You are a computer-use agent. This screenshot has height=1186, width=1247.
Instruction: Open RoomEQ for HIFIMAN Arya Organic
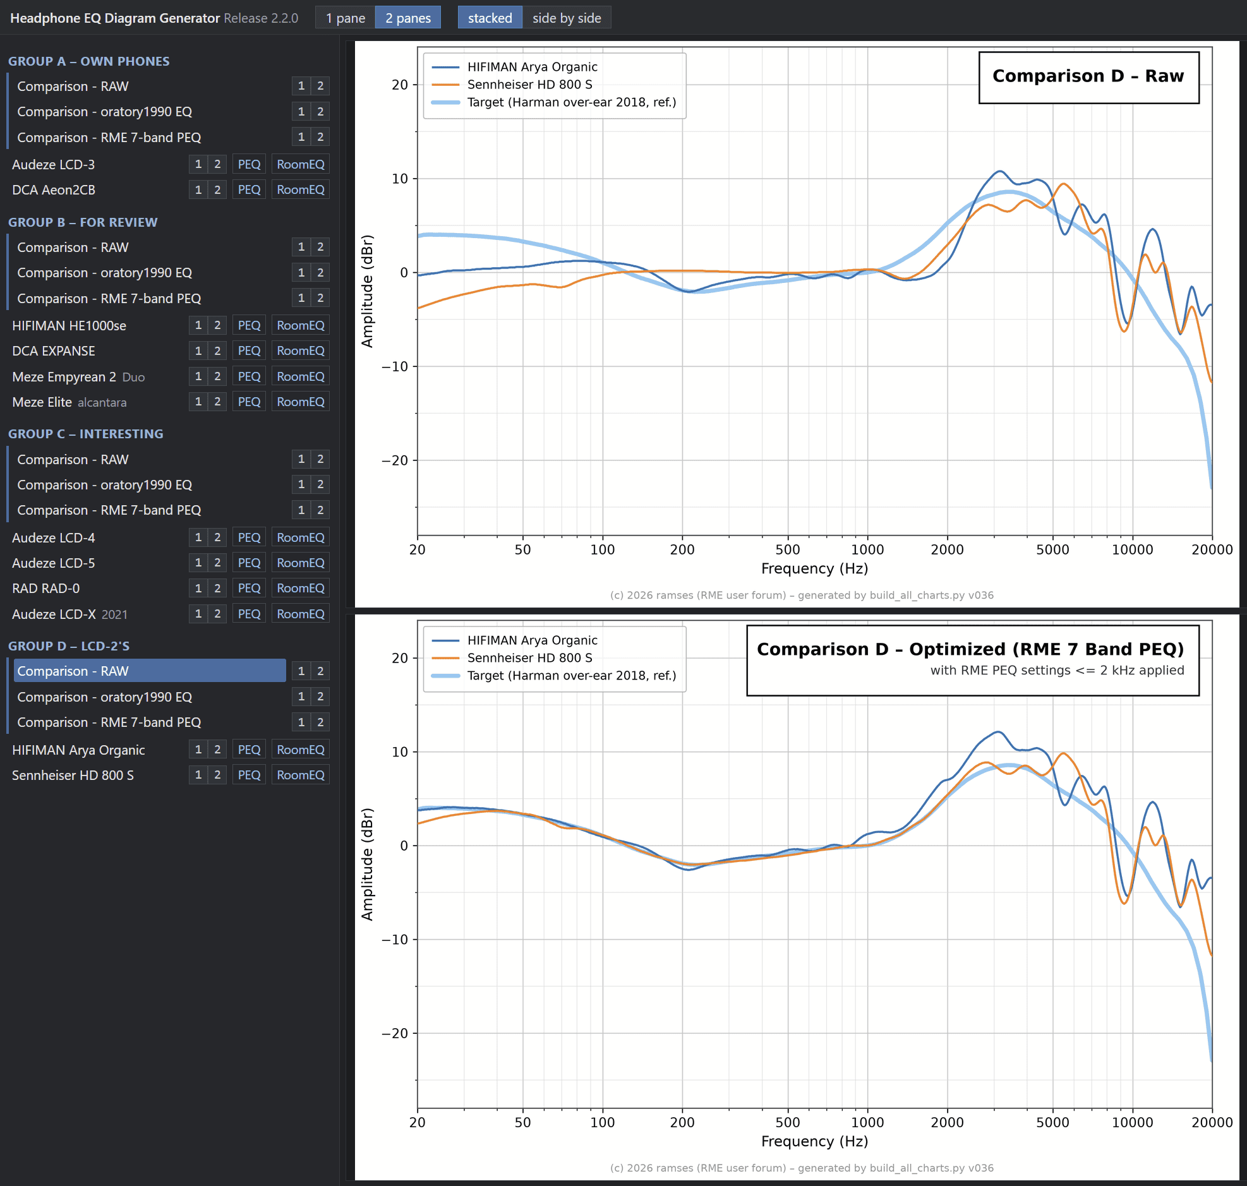click(300, 750)
